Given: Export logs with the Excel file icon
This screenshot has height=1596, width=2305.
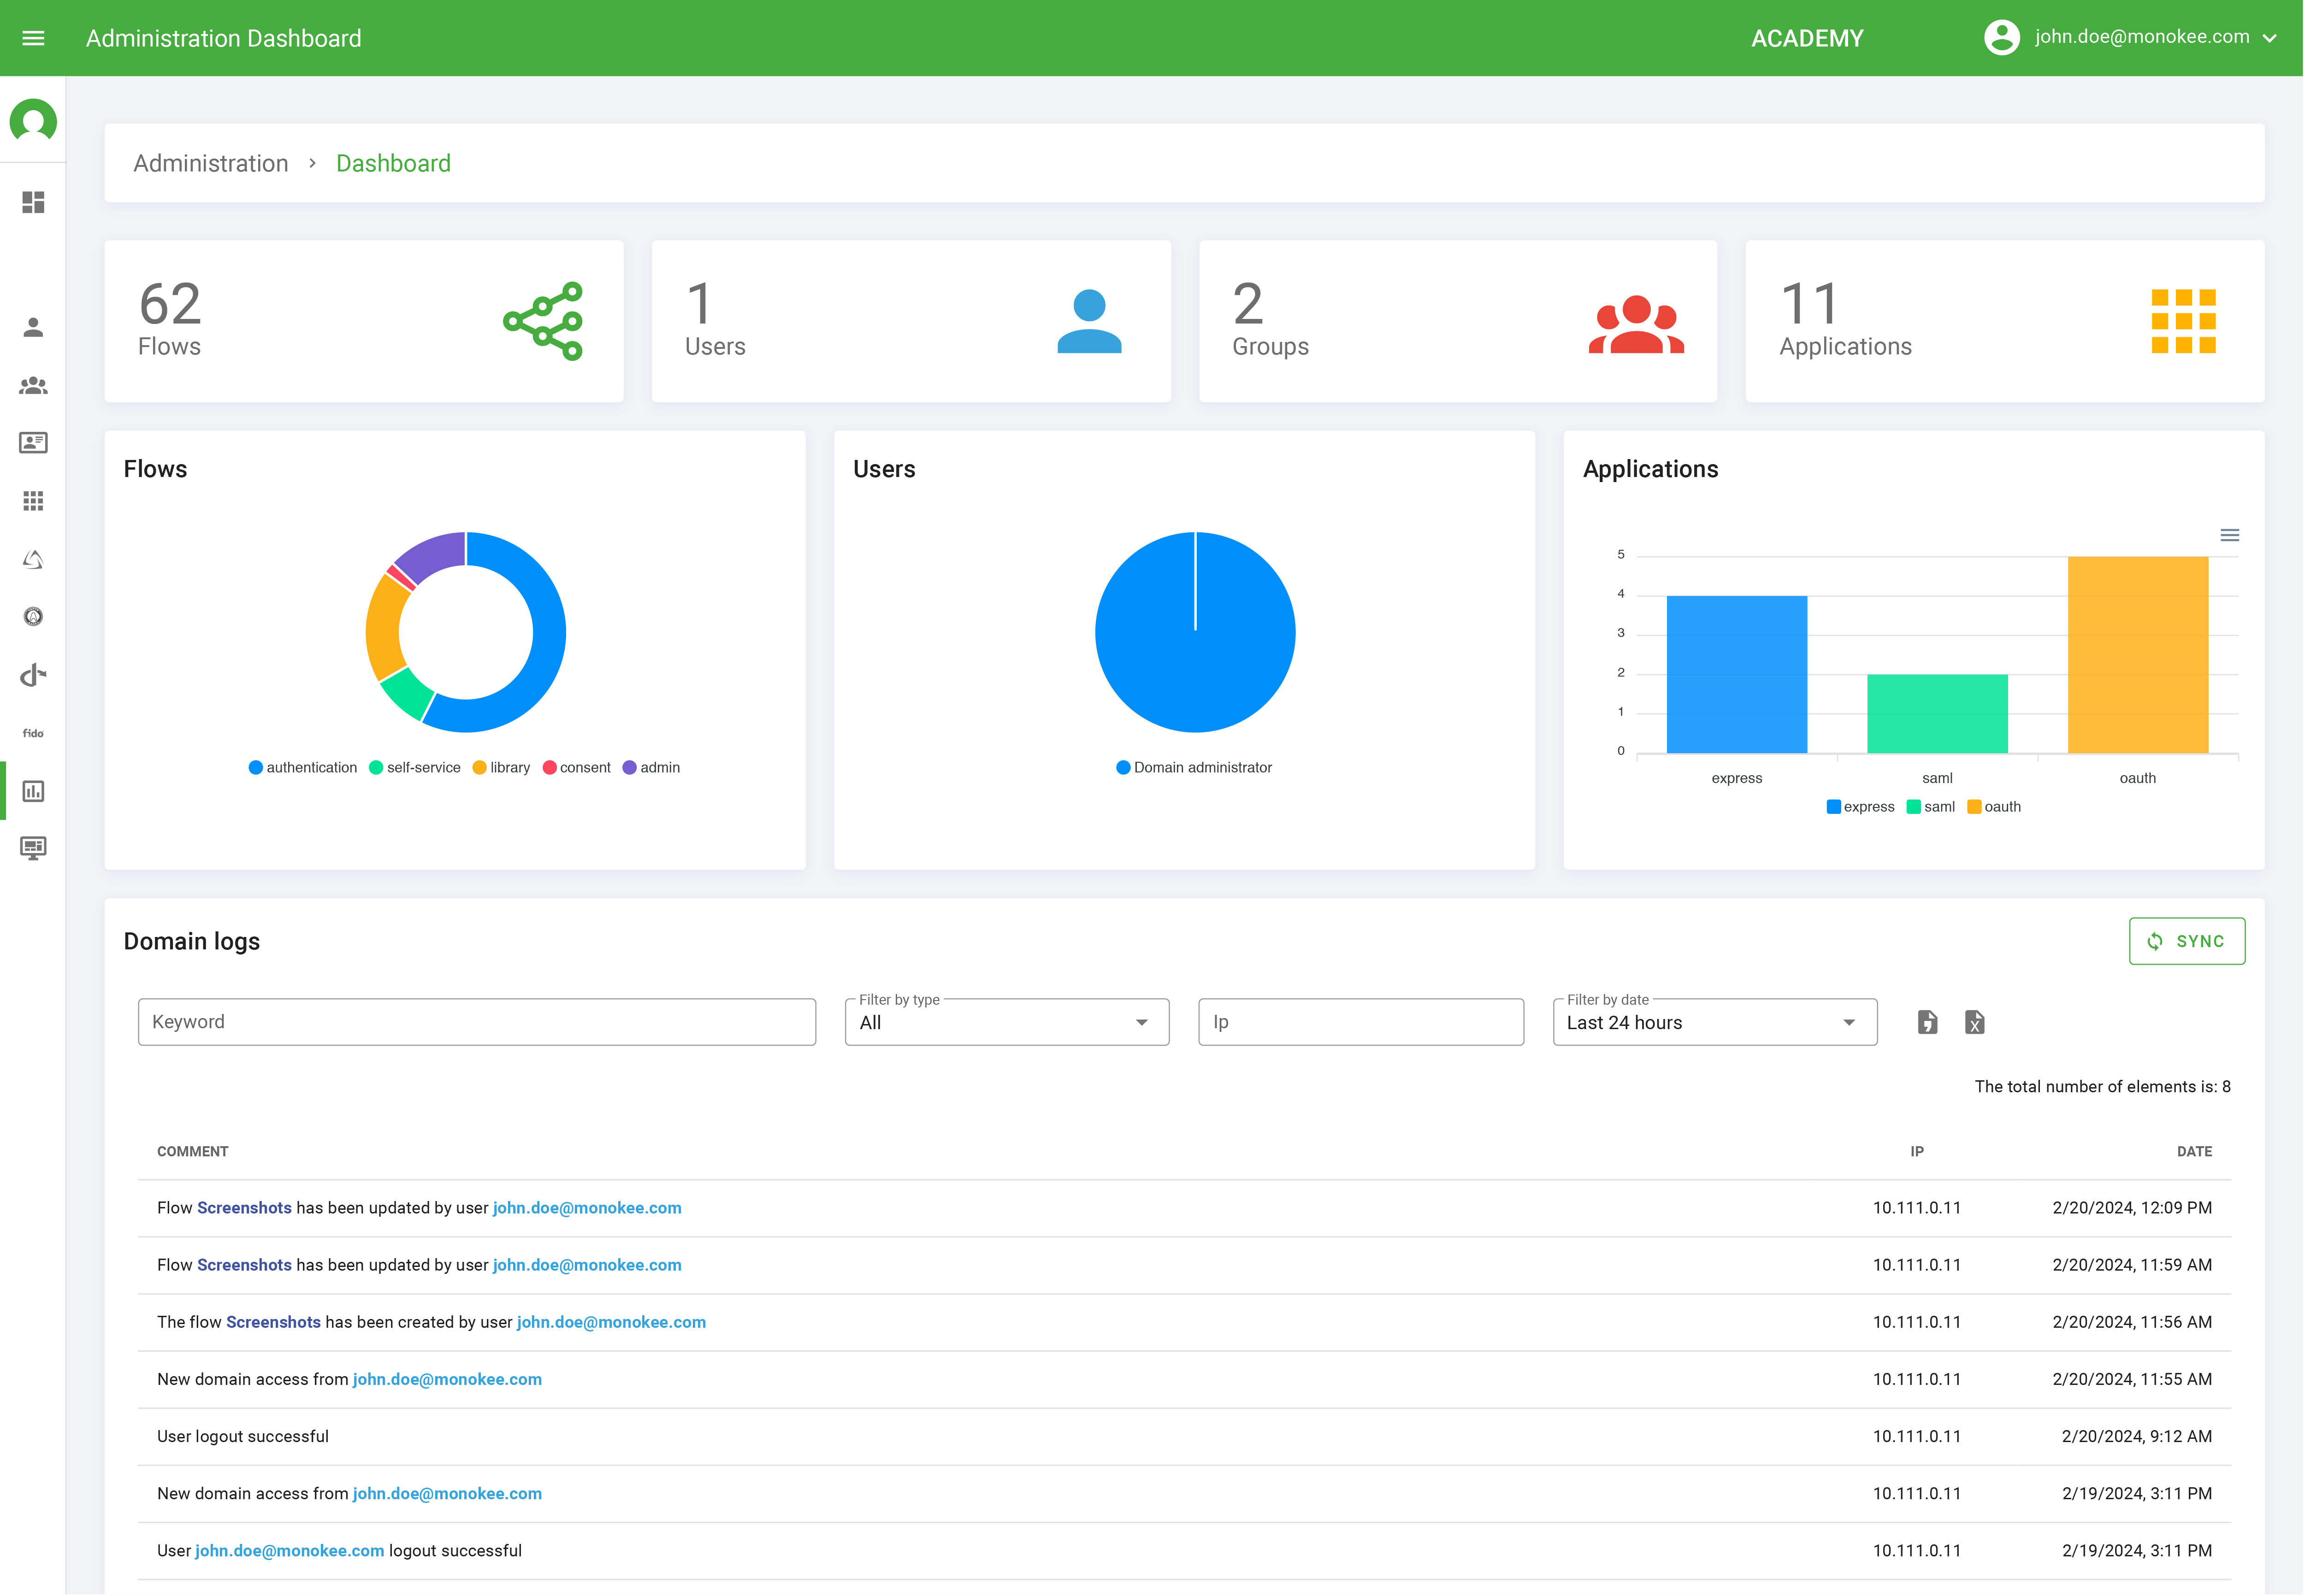Looking at the screenshot, I should click(x=1974, y=1022).
